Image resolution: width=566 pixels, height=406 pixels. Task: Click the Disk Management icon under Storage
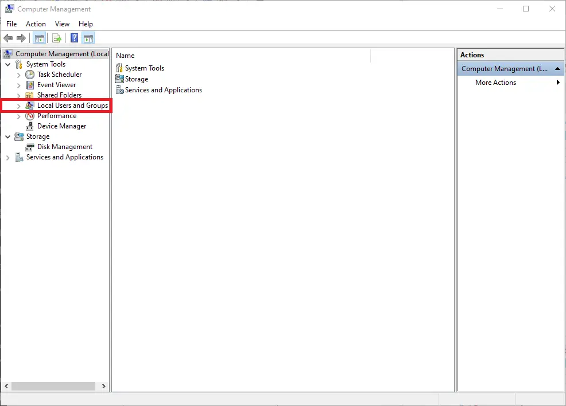[x=29, y=146]
